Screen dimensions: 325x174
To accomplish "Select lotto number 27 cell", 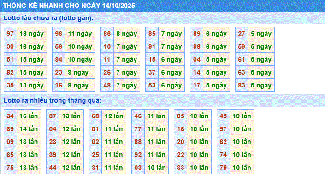I will (x=242, y=34).
